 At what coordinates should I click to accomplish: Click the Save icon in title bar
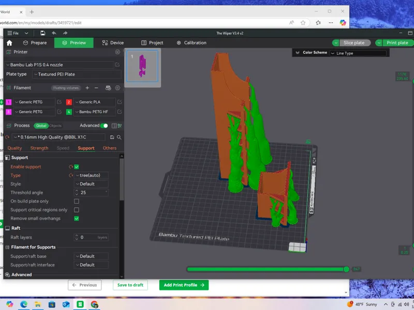pyautogui.click(x=42, y=33)
